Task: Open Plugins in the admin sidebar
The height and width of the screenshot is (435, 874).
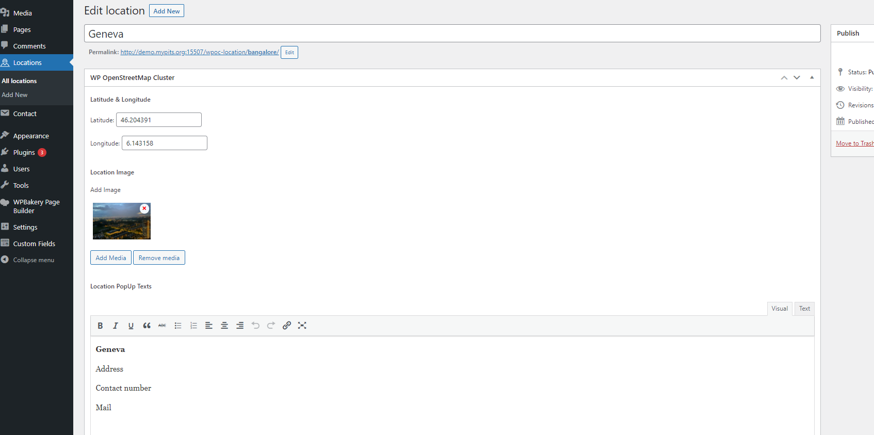Action: [x=24, y=153]
